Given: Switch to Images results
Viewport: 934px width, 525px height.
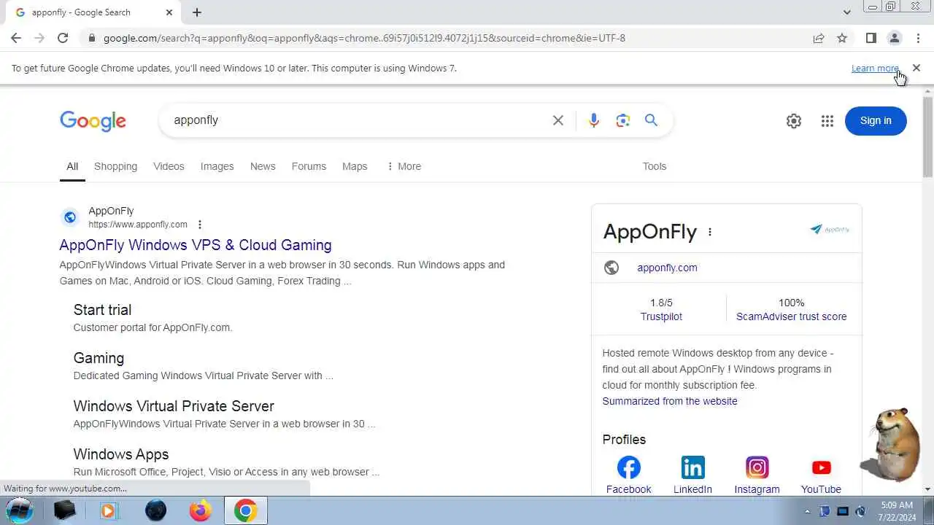Looking at the screenshot, I should (217, 166).
